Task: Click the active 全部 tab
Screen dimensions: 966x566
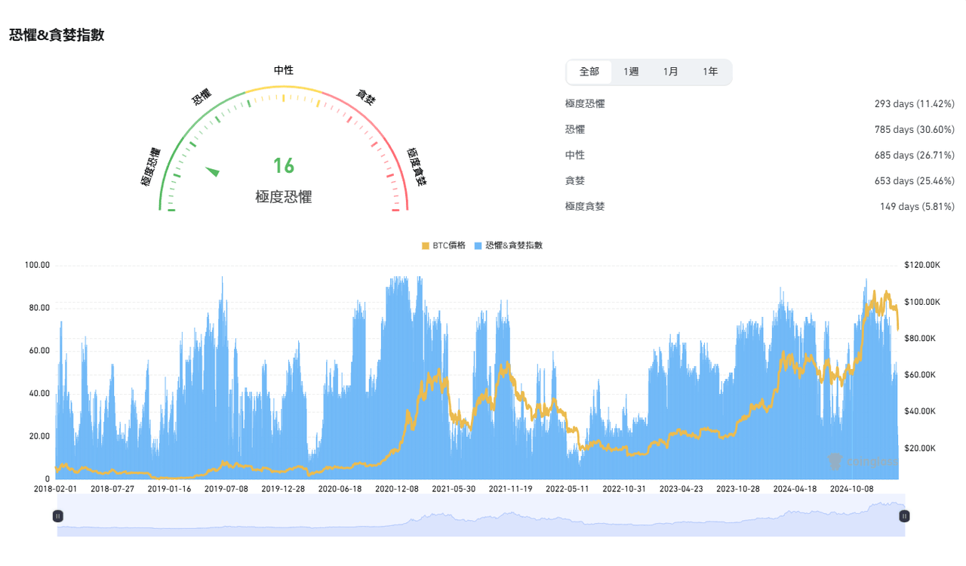Action: [x=589, y=72]
